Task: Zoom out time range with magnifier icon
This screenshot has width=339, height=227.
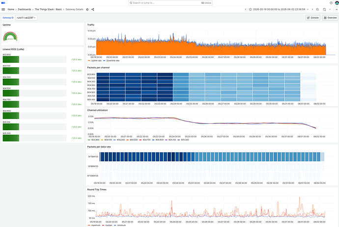Action: click(x=317, y=9)
